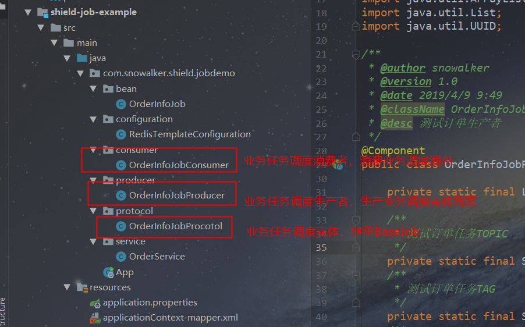Screen dimensions: 525x327
Task: Click the protocol package folder icon
Action: click(x=108, y=211)
